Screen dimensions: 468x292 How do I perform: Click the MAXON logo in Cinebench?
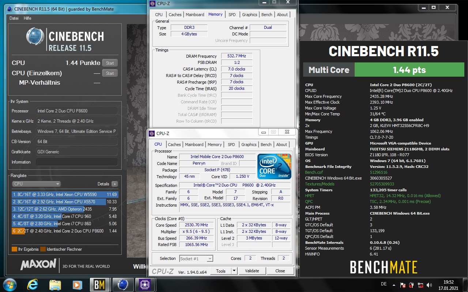click(x=38, y=264)
